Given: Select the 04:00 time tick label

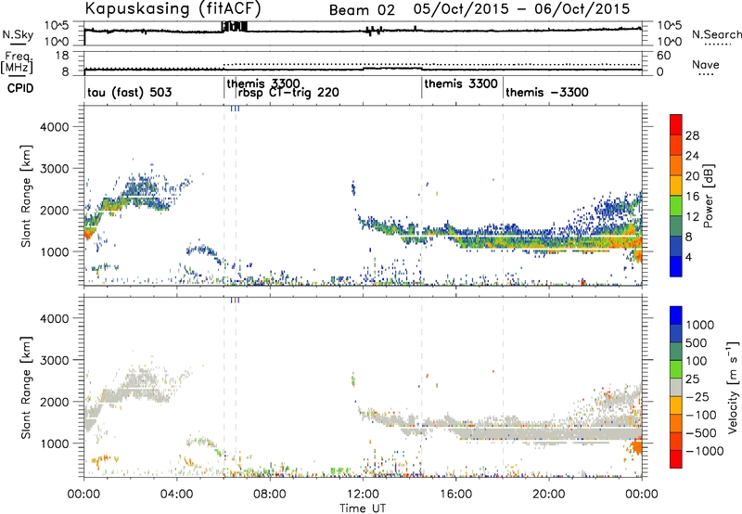Looking at the screenshot, I should [176, 495].
